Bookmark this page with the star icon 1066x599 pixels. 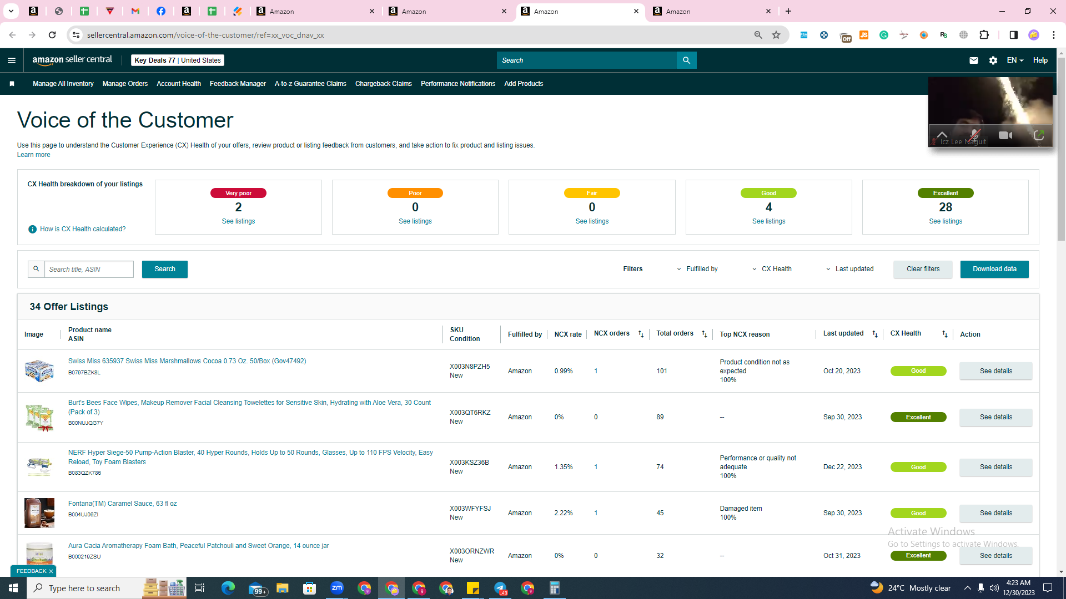point(776,35)
